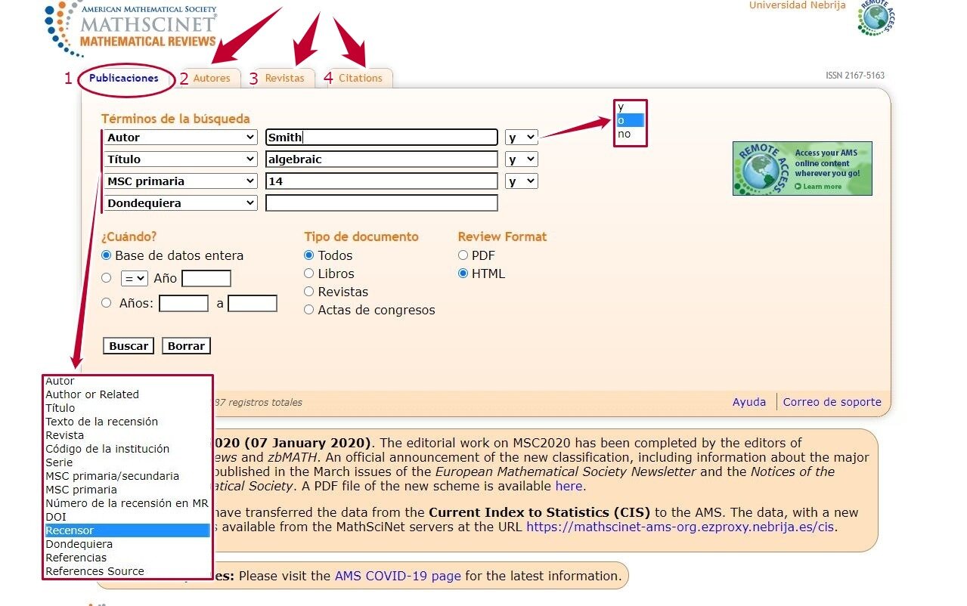Select MSC primaria in the list

click(127, 490)
